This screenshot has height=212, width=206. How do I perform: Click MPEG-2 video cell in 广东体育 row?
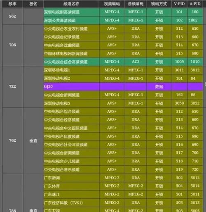tap(112, 186)
